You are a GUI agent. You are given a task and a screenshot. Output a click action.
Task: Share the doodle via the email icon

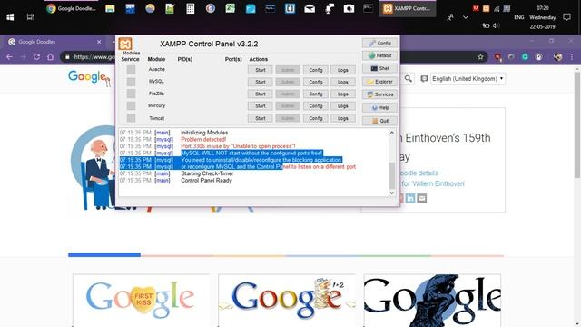(421, 198)
